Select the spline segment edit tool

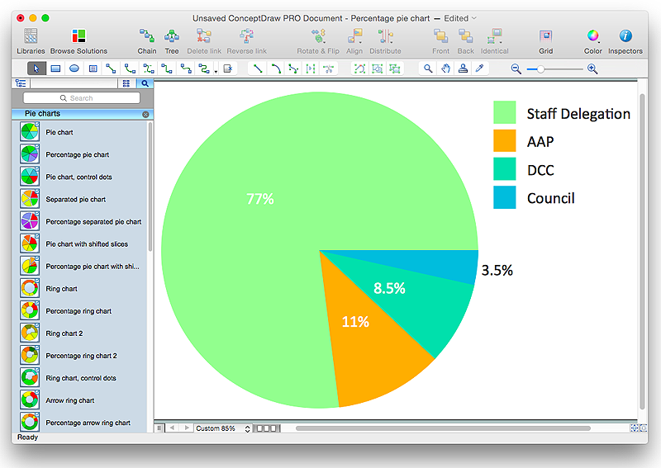click(311, 69)
